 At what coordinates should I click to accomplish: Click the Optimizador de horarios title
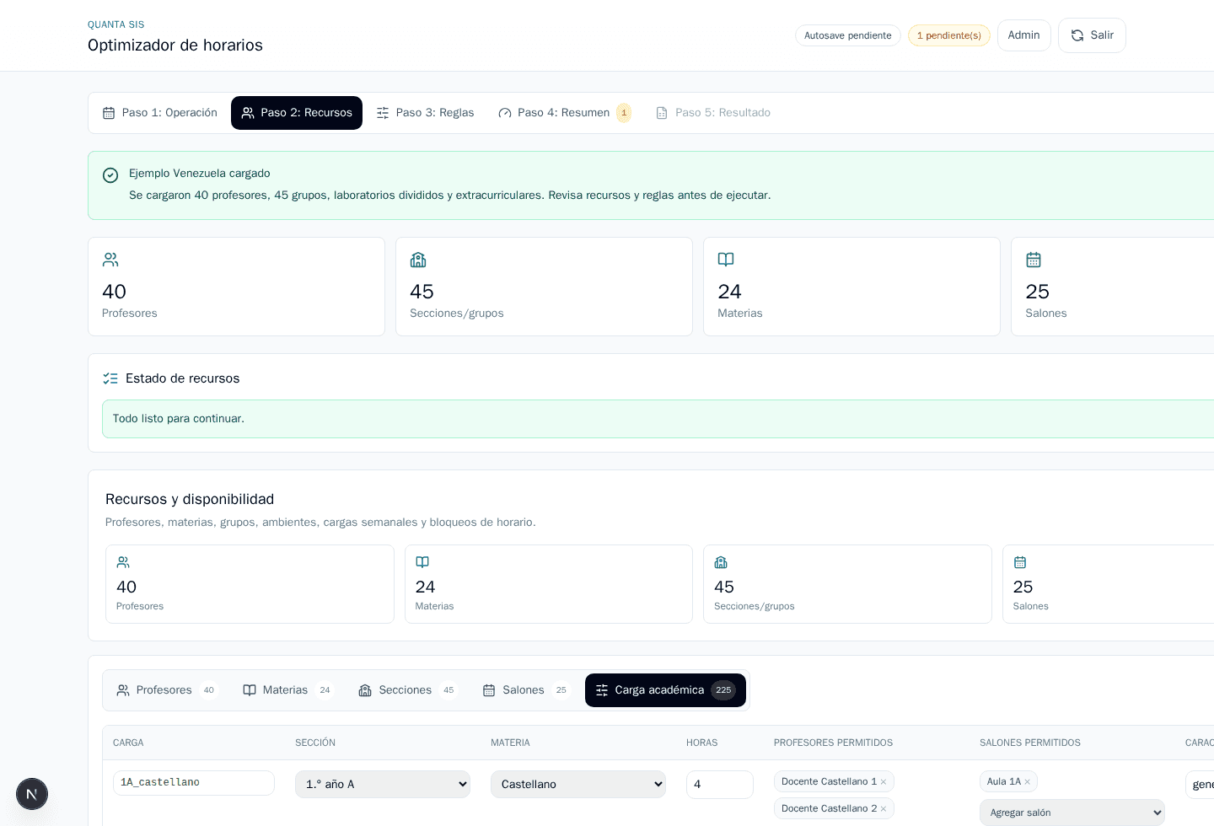click(175, 46)
